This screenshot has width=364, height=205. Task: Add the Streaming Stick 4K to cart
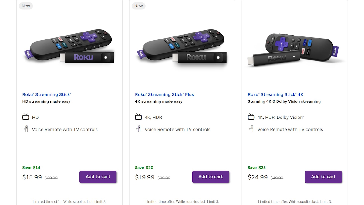(x=323, y=177)
